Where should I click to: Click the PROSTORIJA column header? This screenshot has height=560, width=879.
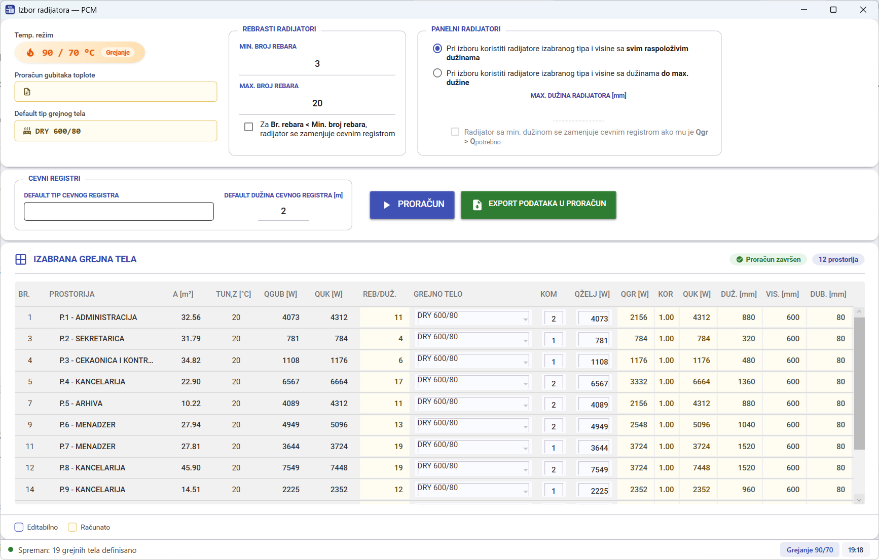pos(72,294)
